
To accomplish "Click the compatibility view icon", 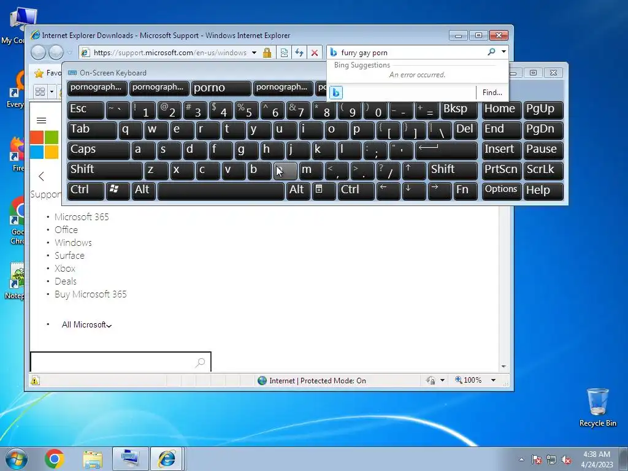I will click(284, 53).
